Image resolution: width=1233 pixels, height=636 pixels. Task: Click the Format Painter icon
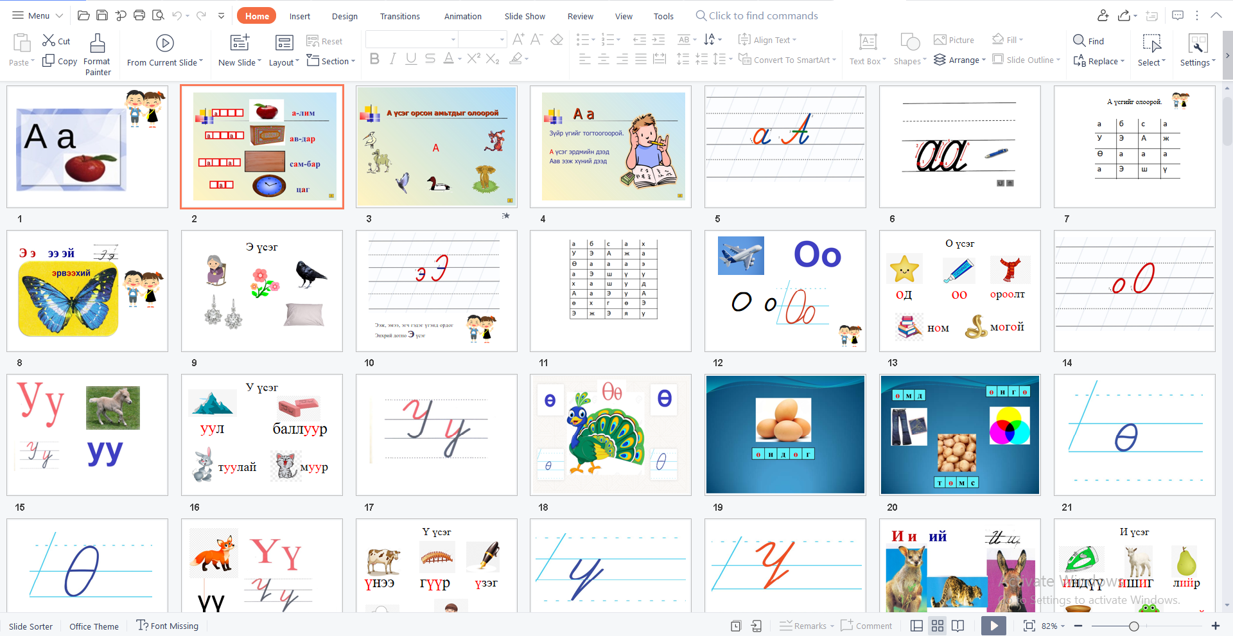pos(98,44)
